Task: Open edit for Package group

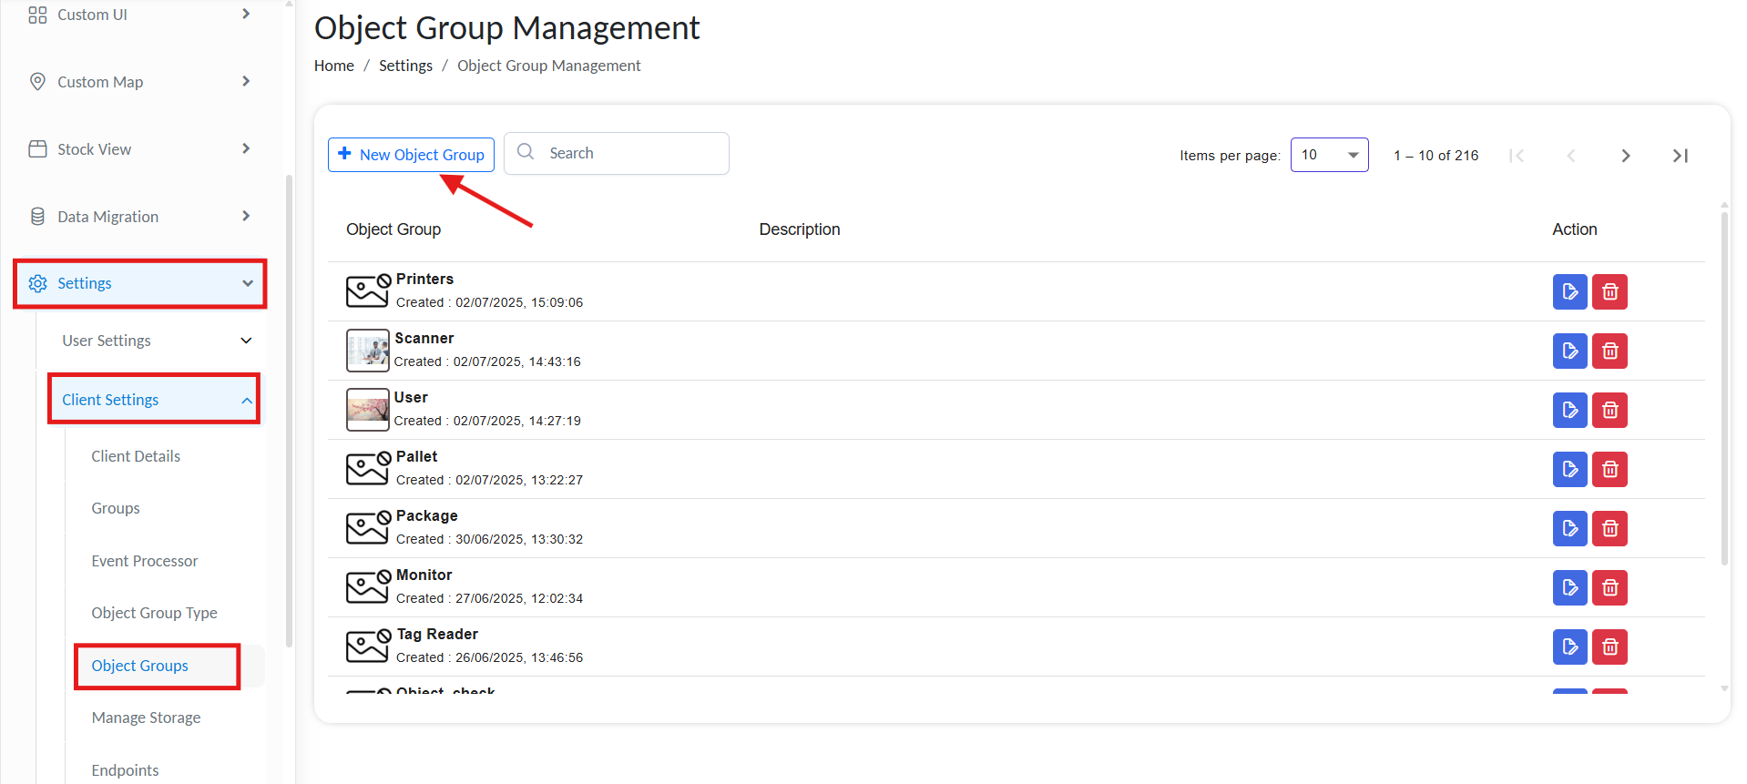Action: [x=1568, y=529]
